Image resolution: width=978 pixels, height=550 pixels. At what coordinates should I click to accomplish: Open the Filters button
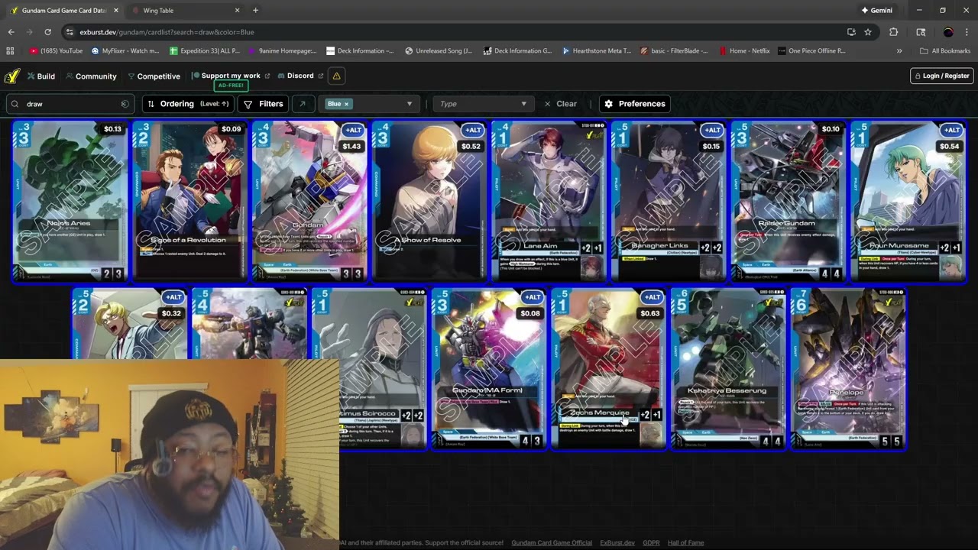pyautogui.click(x=263, y=104)
